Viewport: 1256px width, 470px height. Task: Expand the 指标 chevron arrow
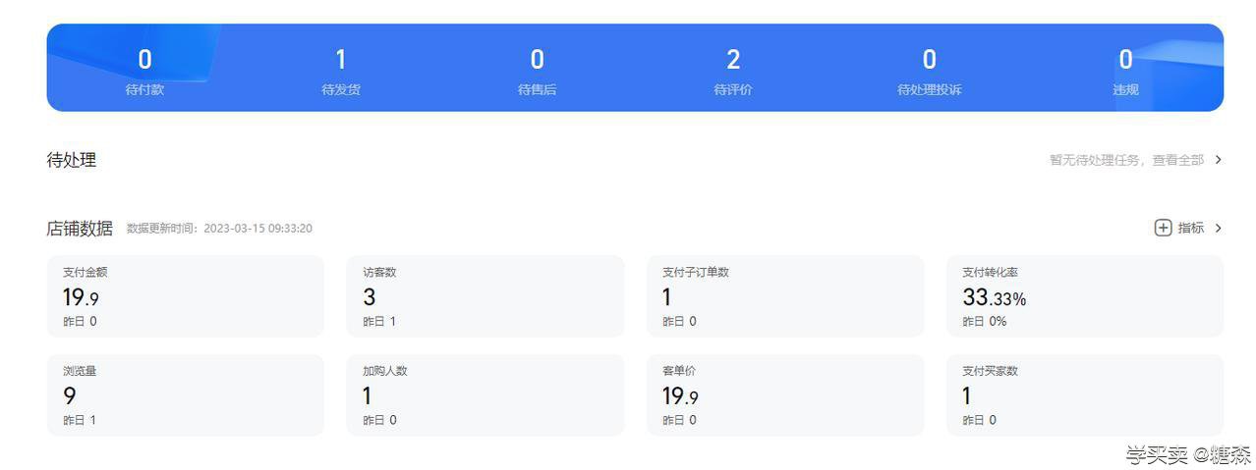[1219, 228]
